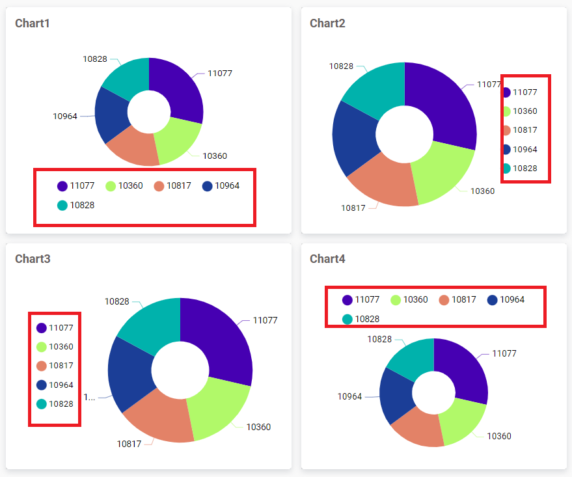Toggle the 11077 legend entry in Chart1
This screenshot has height=477, width=572.
click(75, 185)
